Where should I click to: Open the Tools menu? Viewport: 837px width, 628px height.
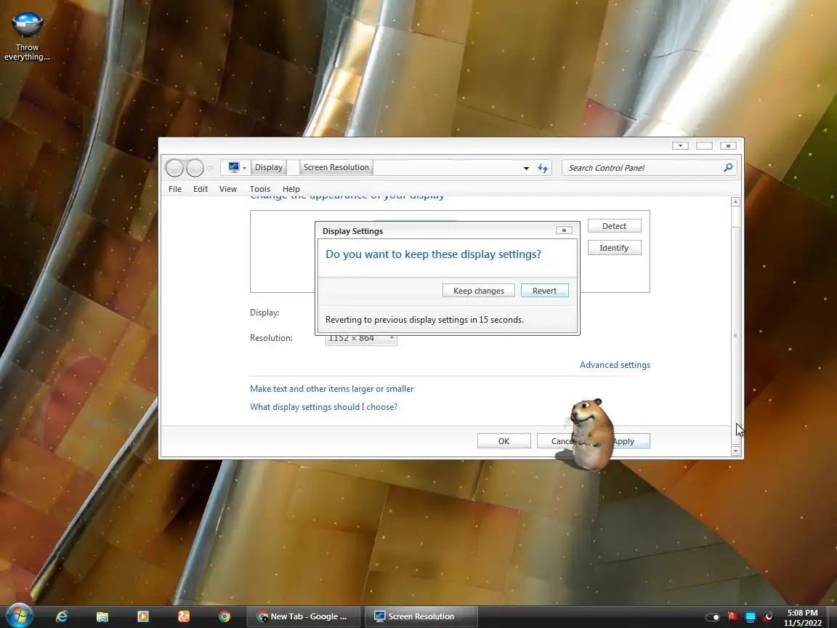pos(260,189)
